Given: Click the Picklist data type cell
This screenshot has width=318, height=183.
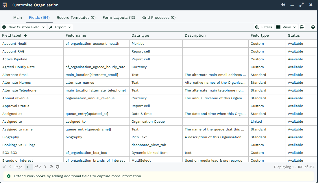Looking at the screenshot, I should point(156,44).
